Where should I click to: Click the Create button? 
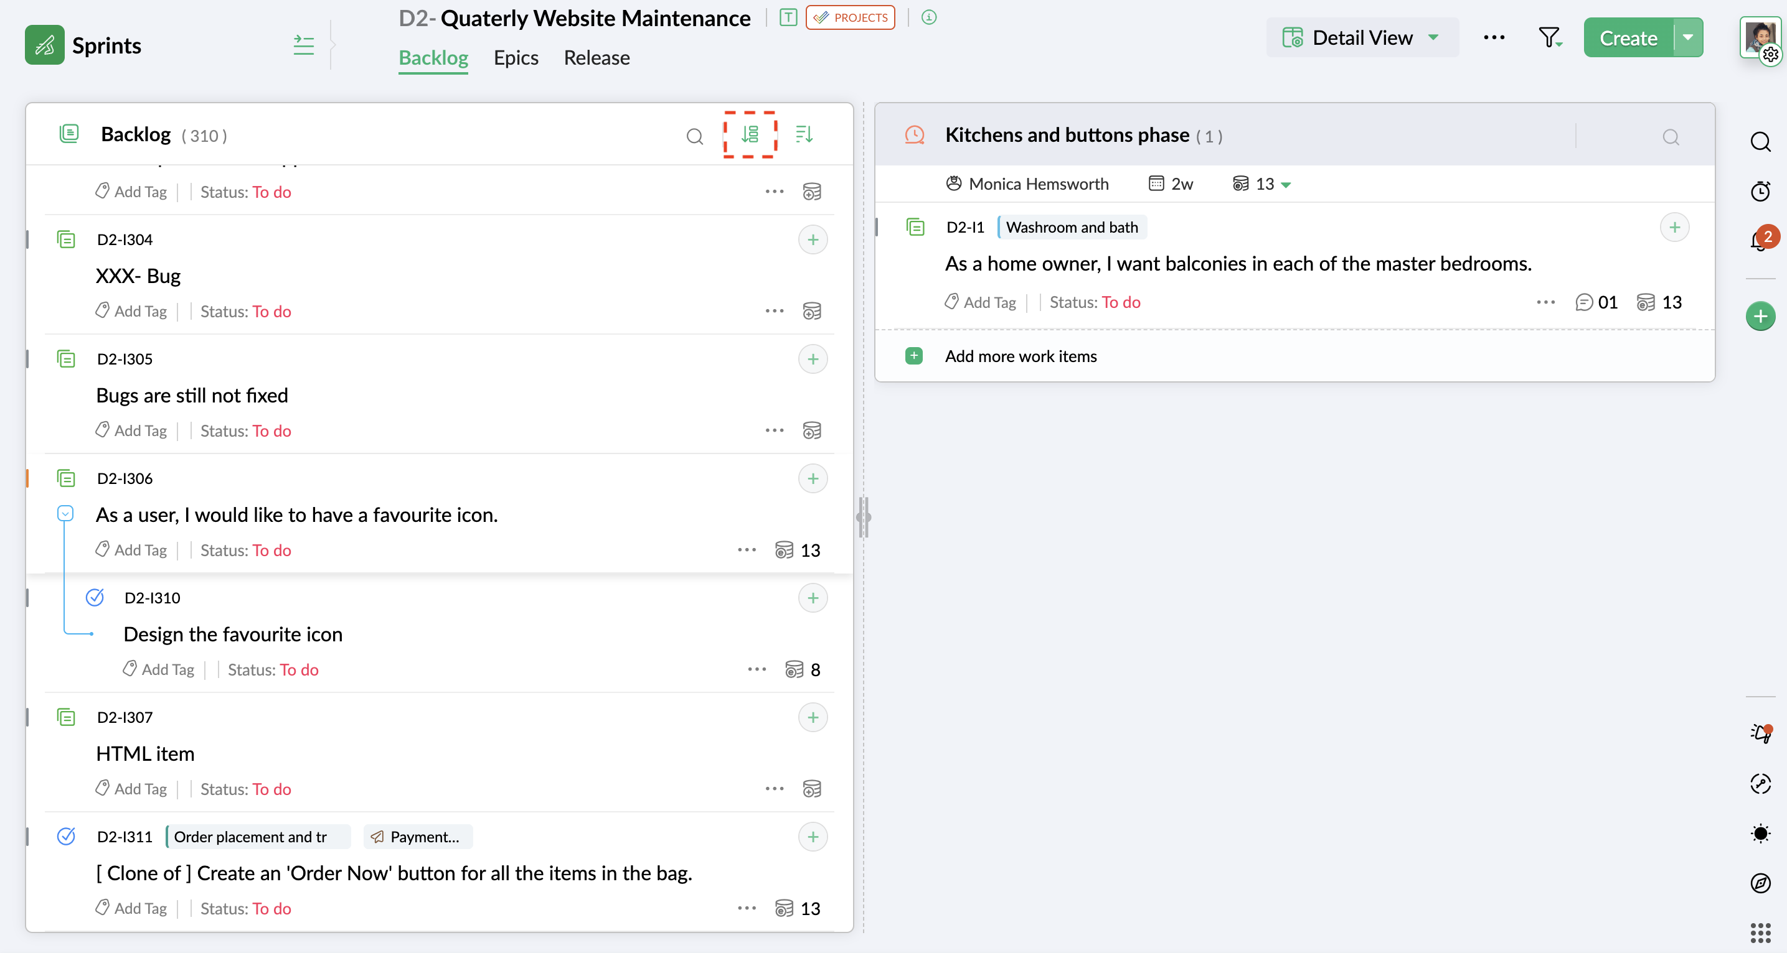click(1628, 37)
